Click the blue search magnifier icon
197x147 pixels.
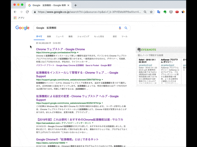(126, 28)
